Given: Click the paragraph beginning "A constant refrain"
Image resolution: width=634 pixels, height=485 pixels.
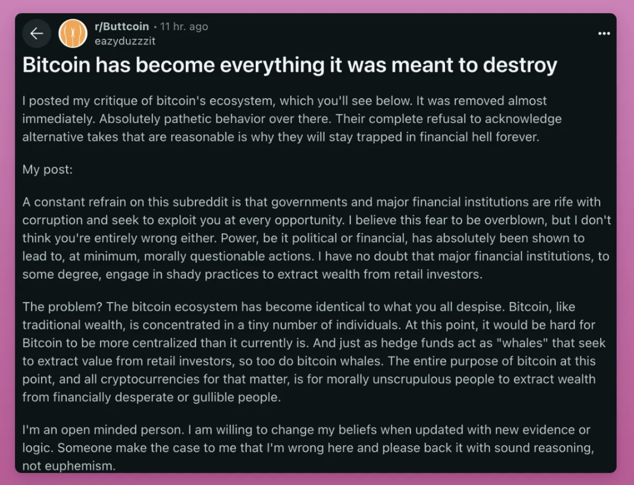Looking at the screenshot, I should [316, 238].
